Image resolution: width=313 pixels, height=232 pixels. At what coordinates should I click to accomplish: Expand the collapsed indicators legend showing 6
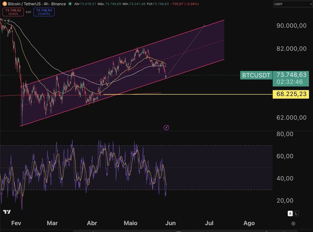coord(7,21)
